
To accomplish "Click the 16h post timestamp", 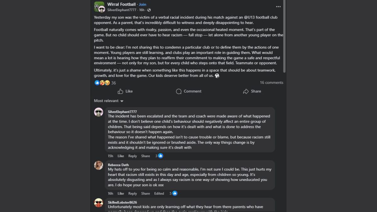I will 142,10.
